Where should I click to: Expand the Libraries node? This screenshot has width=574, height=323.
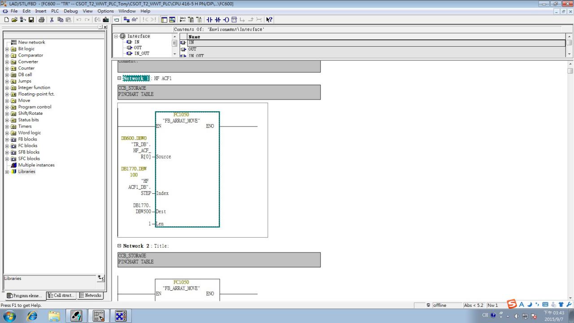(x=7, y=171)
